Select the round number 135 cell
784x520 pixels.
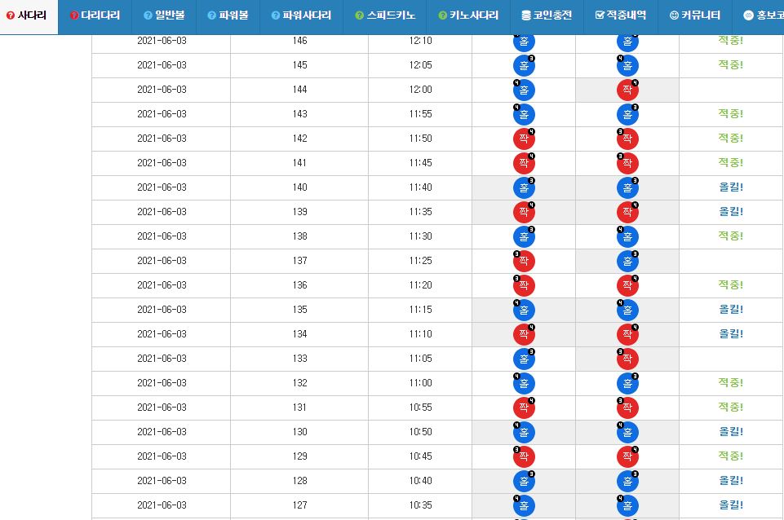pyautogui.click(x=299, y=311)
